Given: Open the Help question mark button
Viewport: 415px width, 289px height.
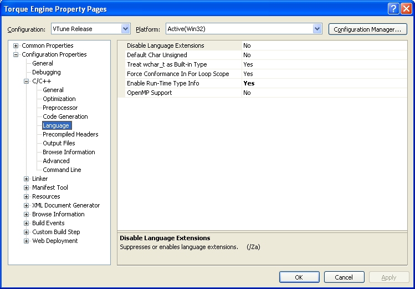Looking at the screenshot, I should point(393,9).
